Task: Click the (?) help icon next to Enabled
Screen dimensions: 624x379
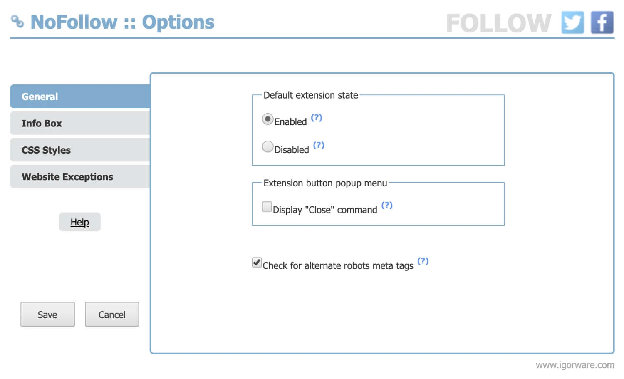Action: (x=317, y=118)
